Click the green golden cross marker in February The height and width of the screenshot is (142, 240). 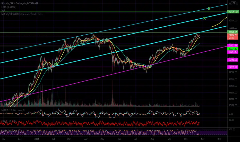(x=56, y=64)
